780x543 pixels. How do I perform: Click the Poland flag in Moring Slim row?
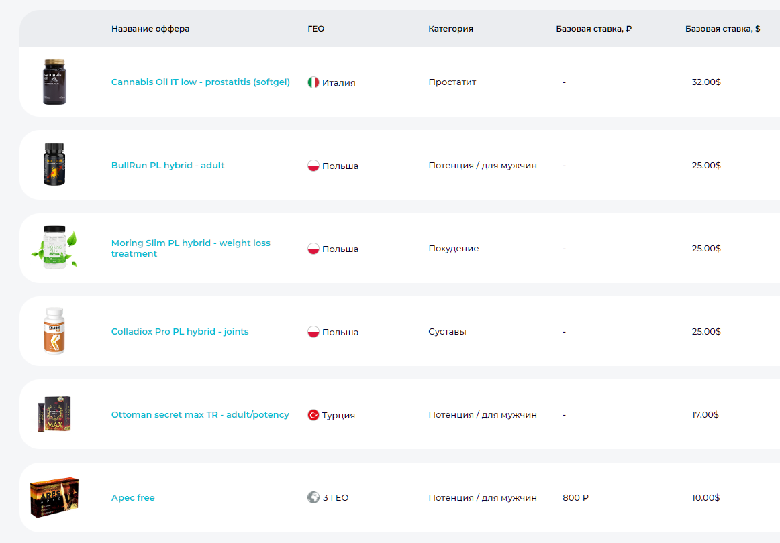coord(313,249)
